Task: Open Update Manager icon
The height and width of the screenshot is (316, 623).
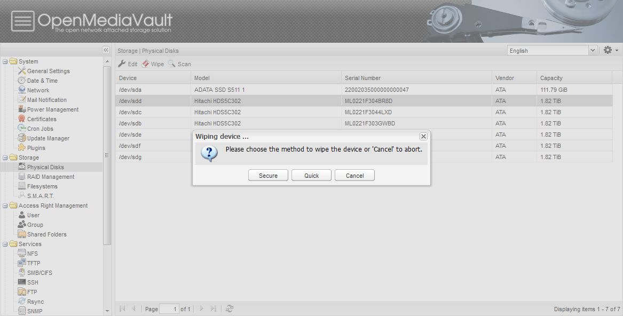Action: pyautogui.click(x=22, y=138)
